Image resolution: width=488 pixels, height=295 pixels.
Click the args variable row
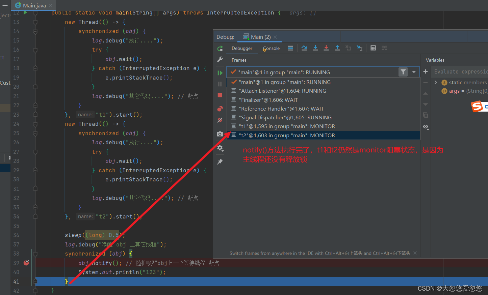point(460,91)
